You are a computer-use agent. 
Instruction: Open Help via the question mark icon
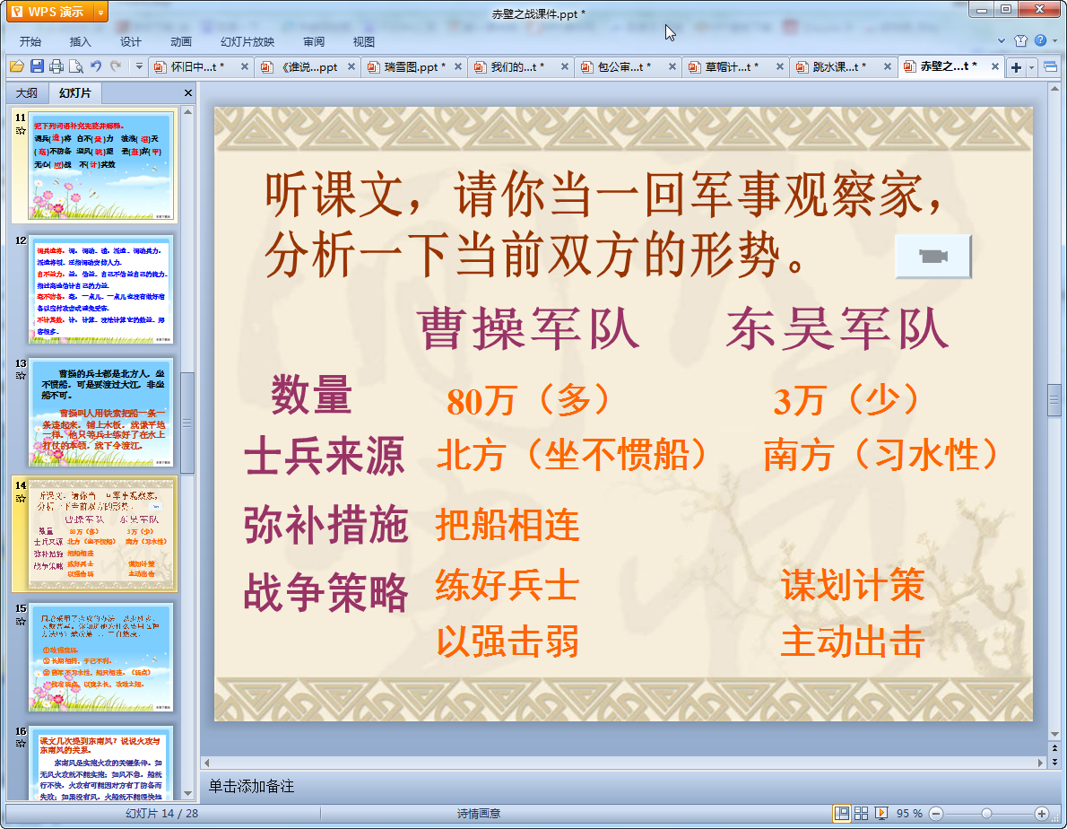(x=1040, y=41)
